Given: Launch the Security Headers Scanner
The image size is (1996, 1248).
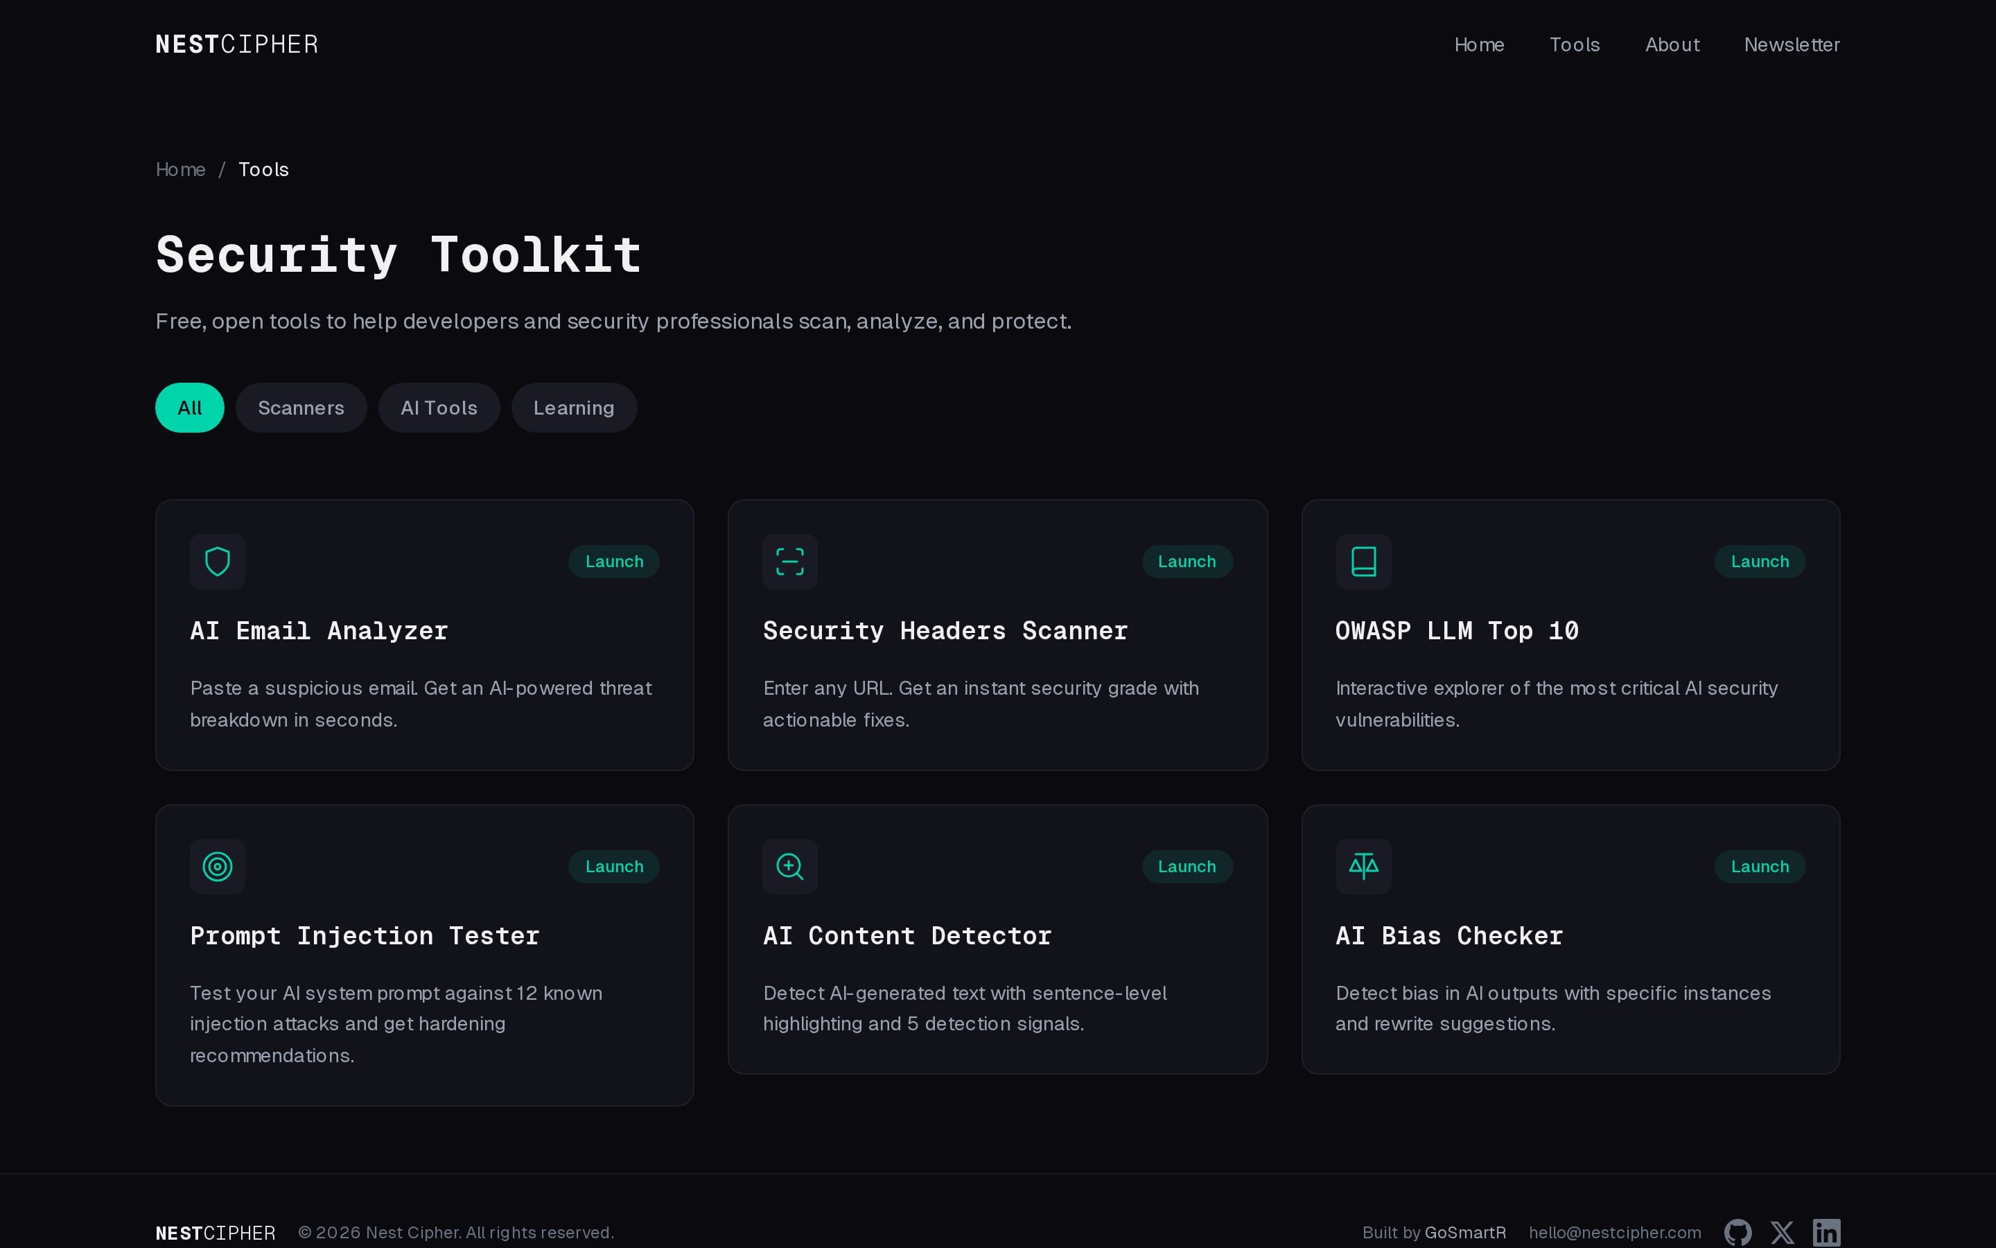Looking at the screenshot, I should pos(1186,562).
